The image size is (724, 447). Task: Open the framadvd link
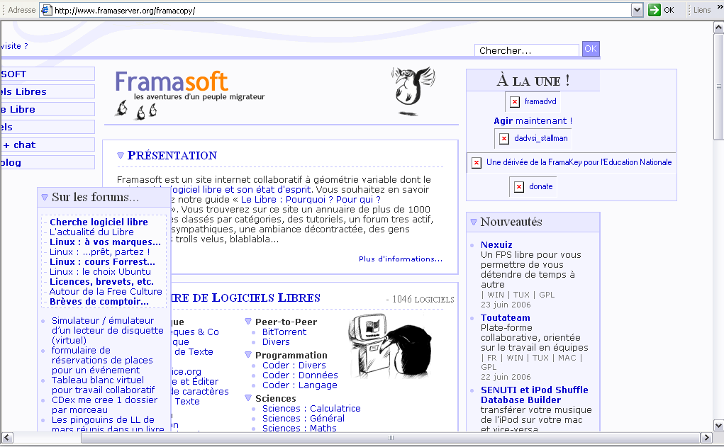point(540,101)
